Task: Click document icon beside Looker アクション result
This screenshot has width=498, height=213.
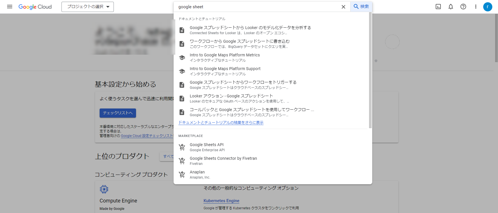Action: coord(182,98)
